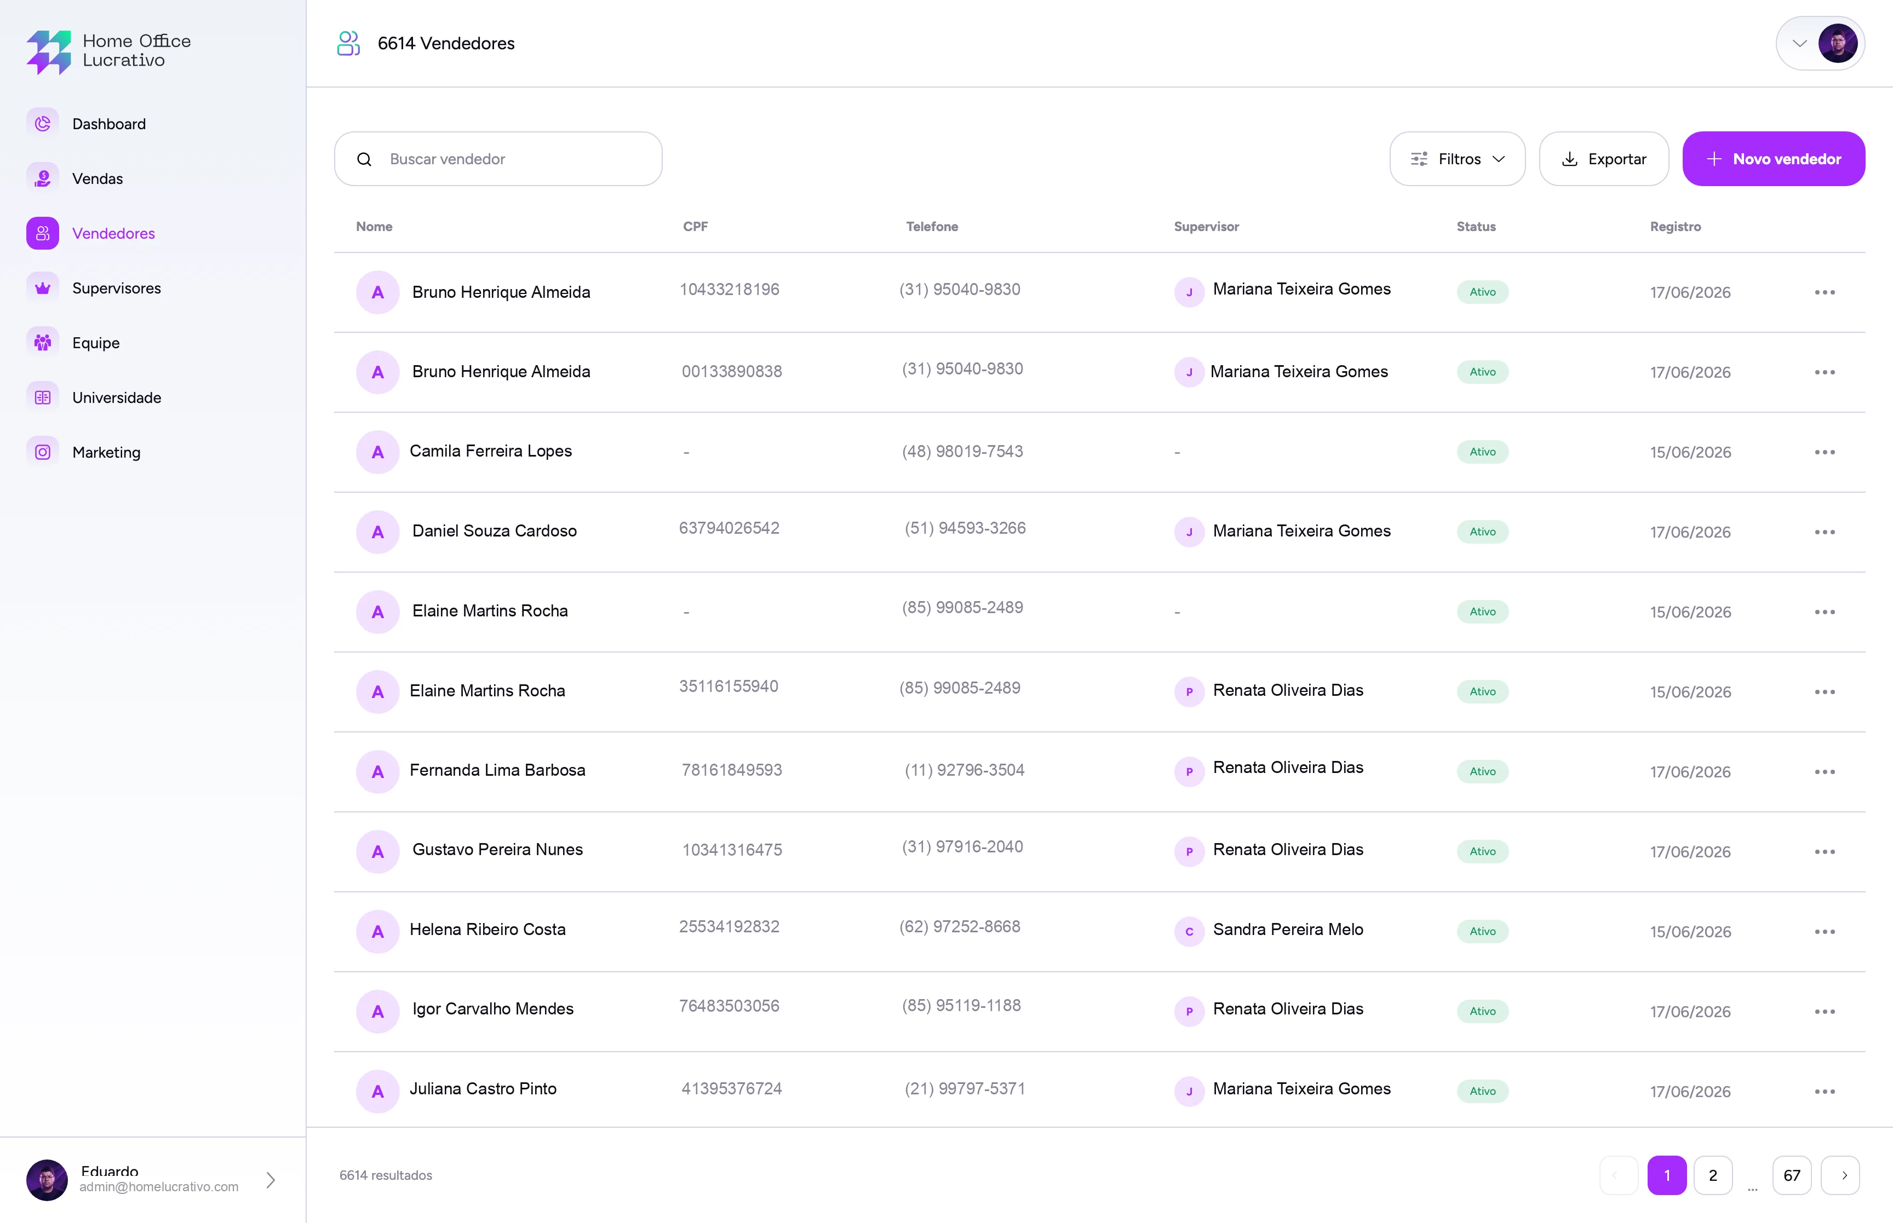
Task: Expand Eduardo account chevron in sidebar
Action: pyautogui.click(x=271, y=1180)
